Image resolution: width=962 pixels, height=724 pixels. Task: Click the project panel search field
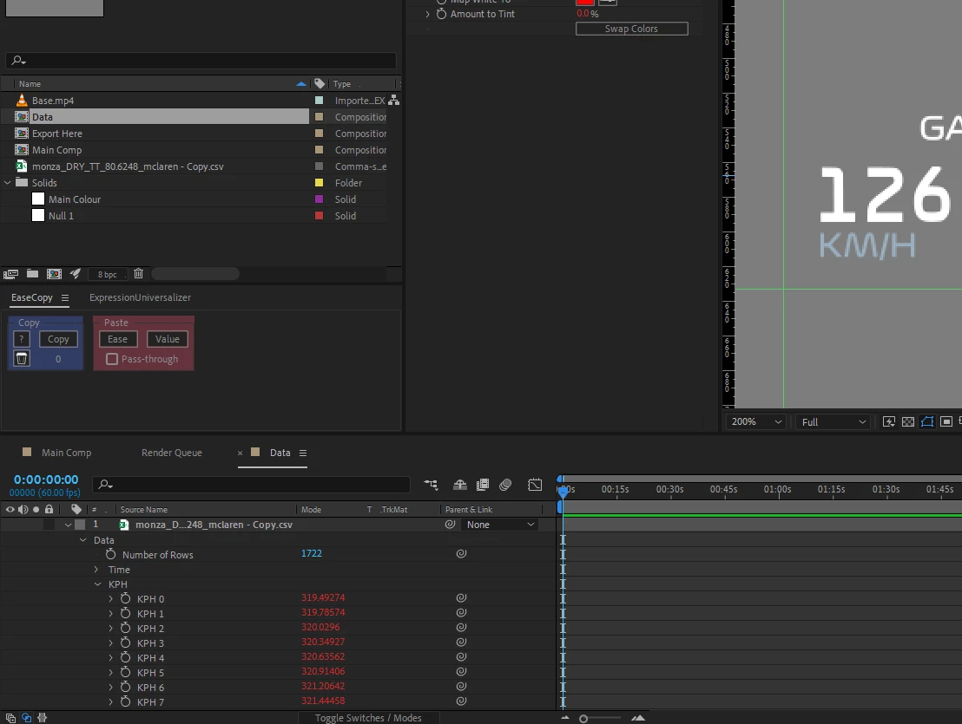click(x=201, y=60)
